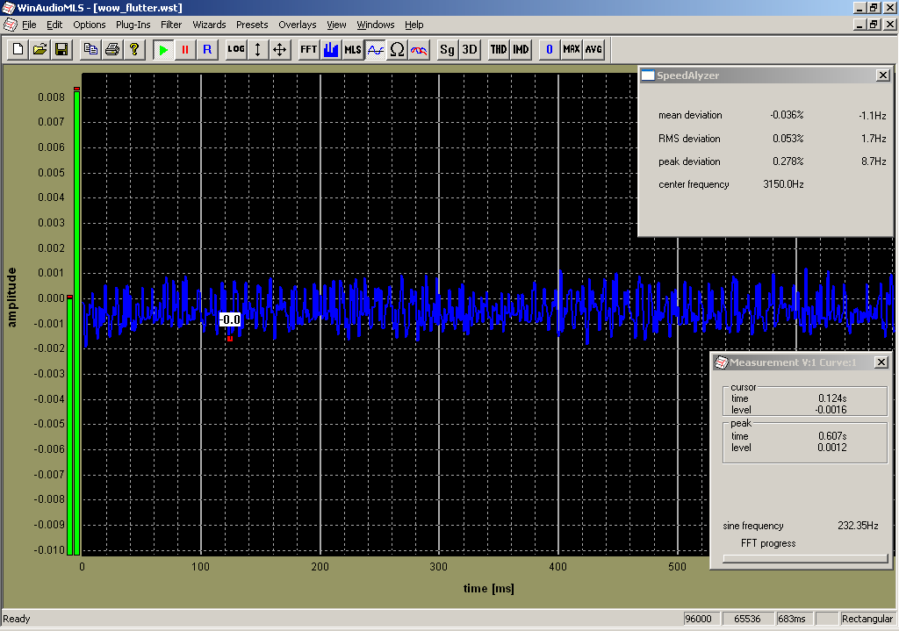Select the THD measurement button
Screen dimensions: 899x631
(x=499, y=50)
